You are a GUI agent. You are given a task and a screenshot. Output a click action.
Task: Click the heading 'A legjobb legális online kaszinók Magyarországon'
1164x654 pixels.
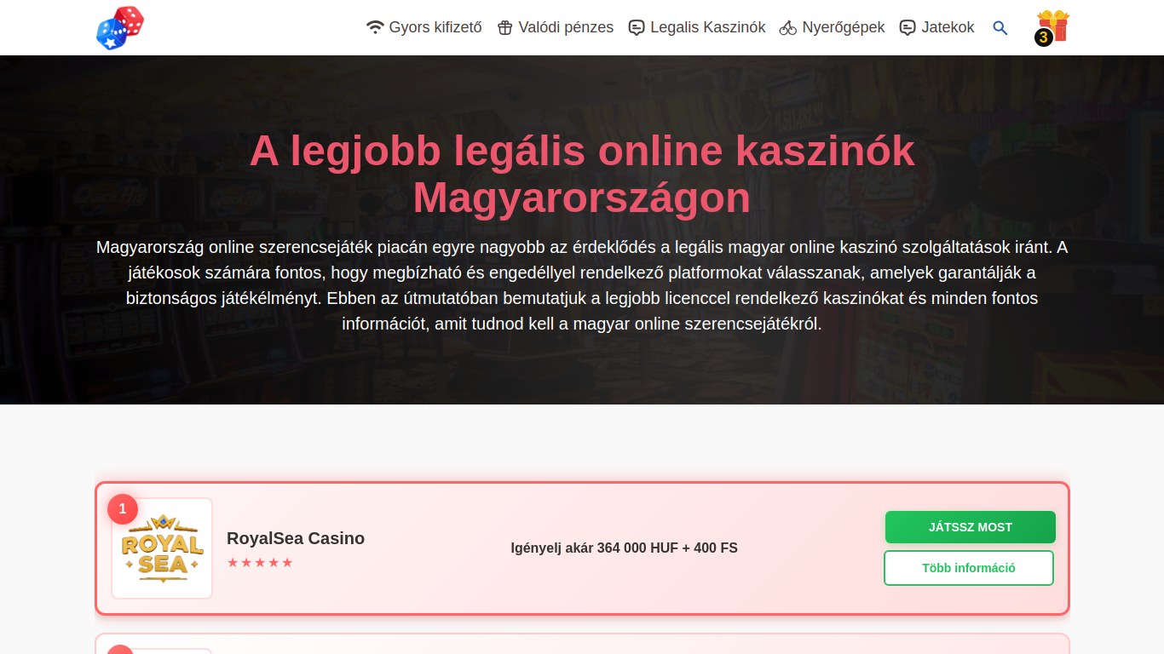(582, 174)
